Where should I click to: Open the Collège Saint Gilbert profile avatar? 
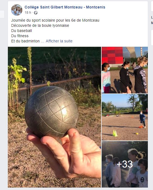coord(17,10)
